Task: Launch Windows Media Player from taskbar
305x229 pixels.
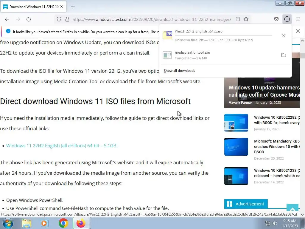Action: click(x=44, y=223)
